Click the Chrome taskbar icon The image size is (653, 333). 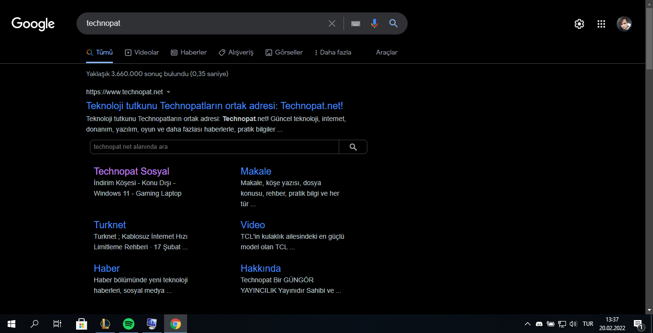[176, 324]
